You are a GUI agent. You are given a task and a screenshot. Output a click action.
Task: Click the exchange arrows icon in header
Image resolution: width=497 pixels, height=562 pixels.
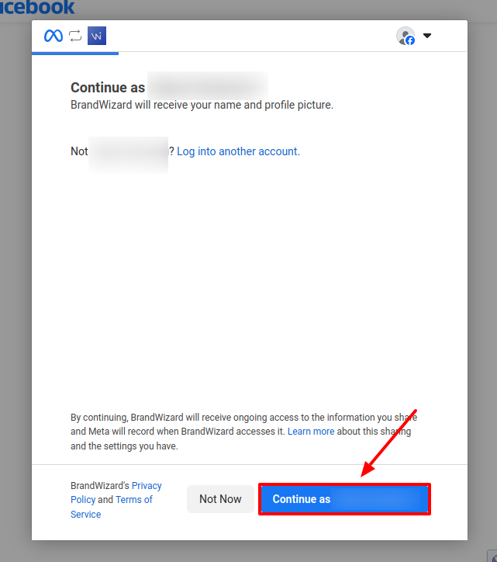pyautogui.click(x=75, y=36)
